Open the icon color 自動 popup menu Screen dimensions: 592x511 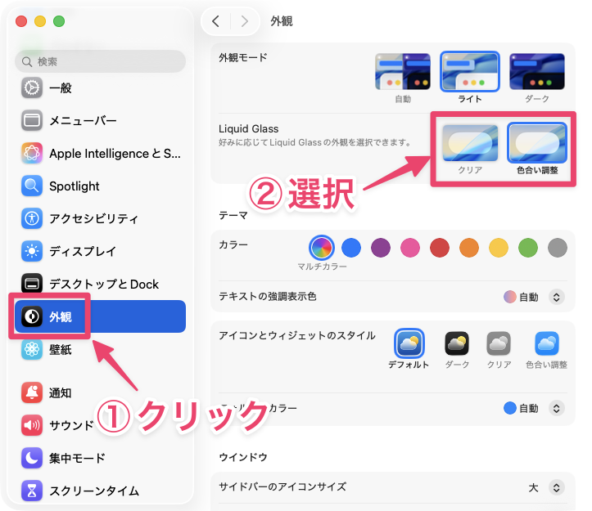556,408
